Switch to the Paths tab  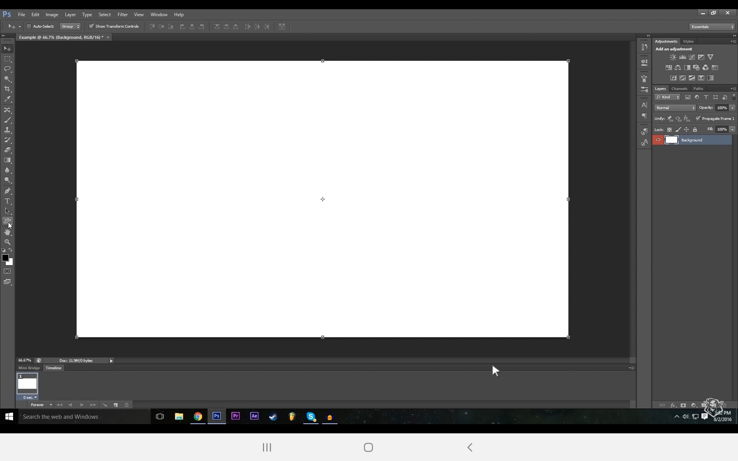click(698, 89)
